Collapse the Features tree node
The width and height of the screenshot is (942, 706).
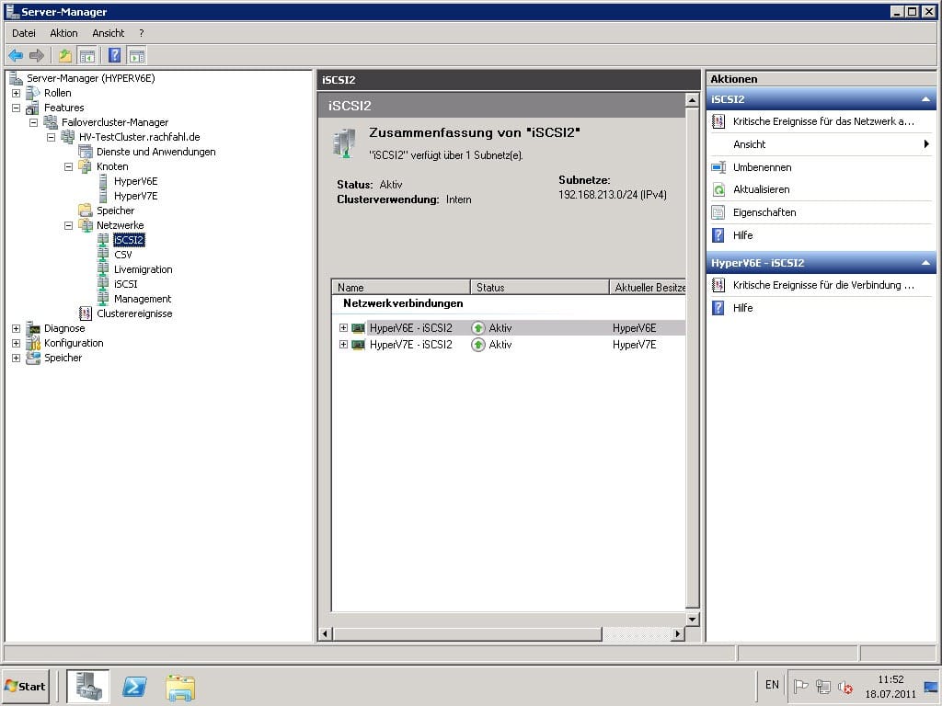[17, 108]
